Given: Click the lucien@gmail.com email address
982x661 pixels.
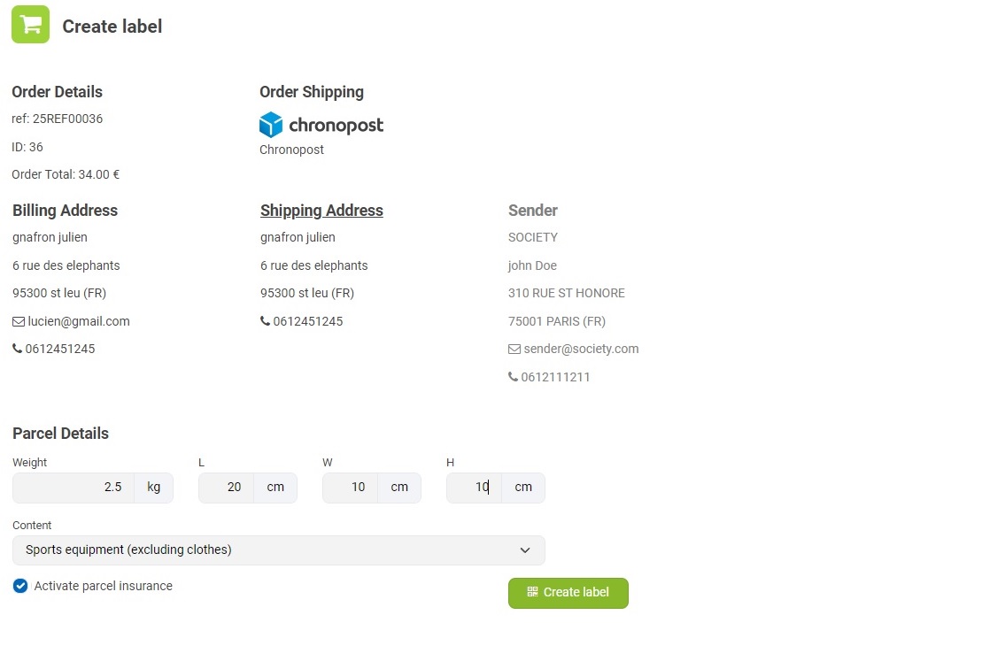Looking at the screenshot, I should click(79, 321).
